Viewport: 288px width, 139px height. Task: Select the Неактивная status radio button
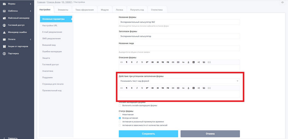pos(120,114)
